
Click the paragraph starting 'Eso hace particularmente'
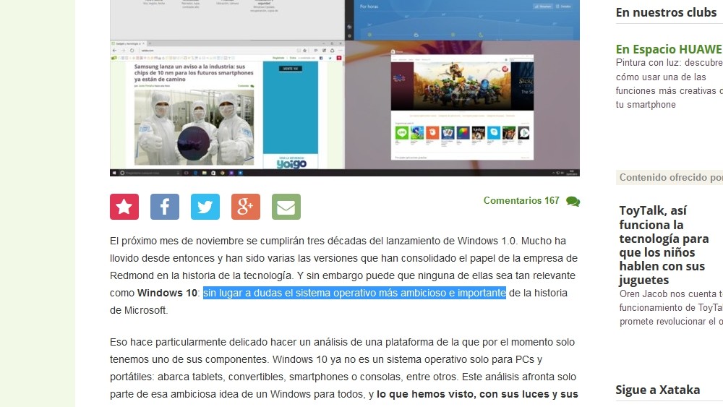pyautogui.click(x=343, y=368)
